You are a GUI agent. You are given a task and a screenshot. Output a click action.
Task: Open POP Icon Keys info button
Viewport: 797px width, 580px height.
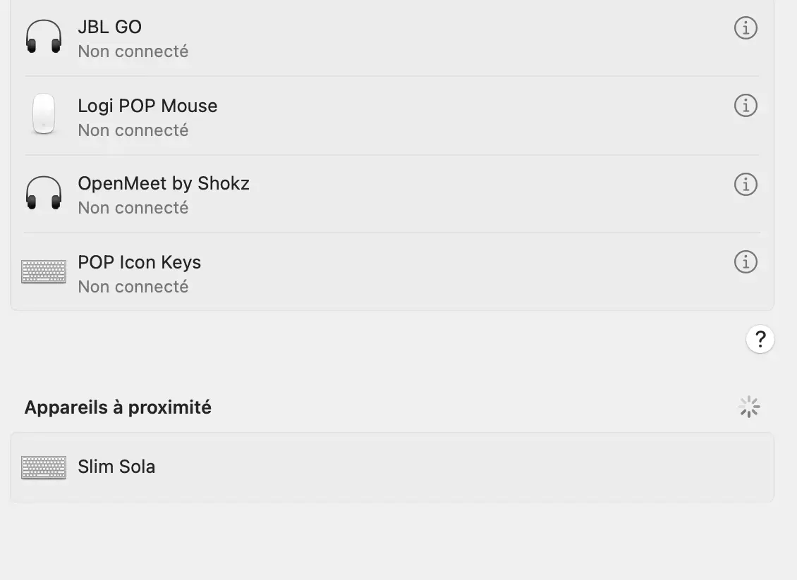[746, 262]
